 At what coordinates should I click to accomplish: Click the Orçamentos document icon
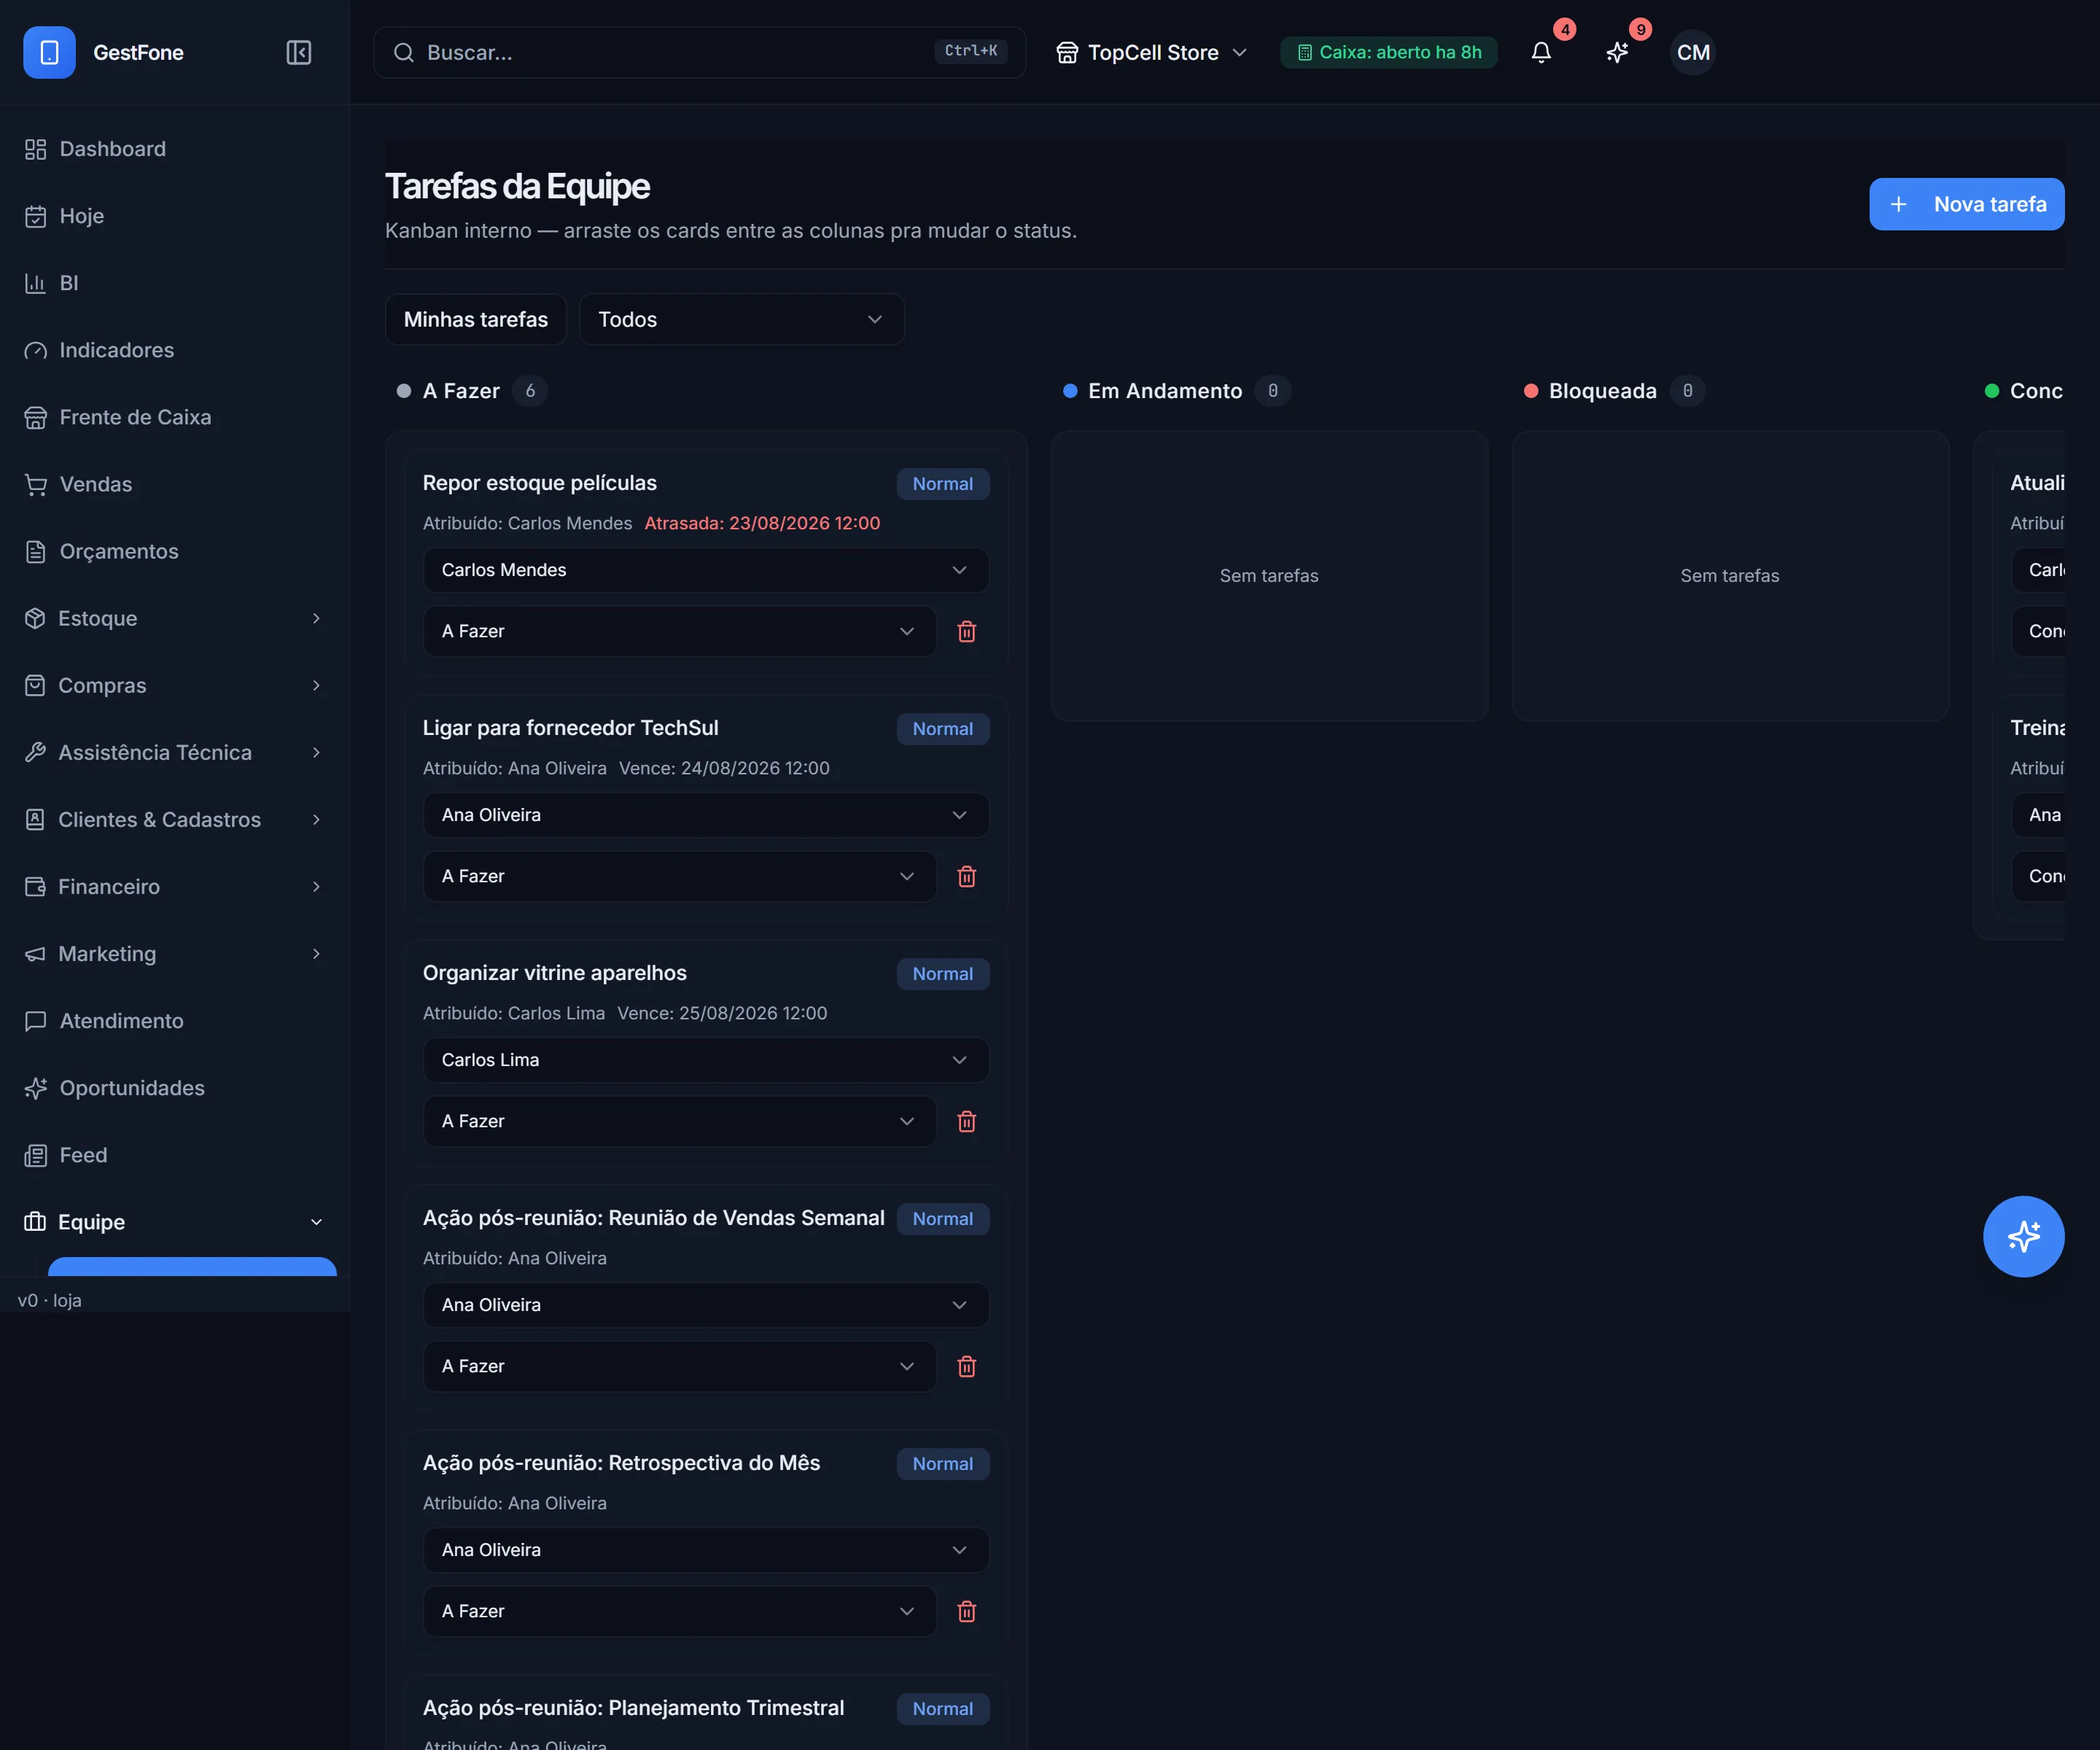click(36, 551)
